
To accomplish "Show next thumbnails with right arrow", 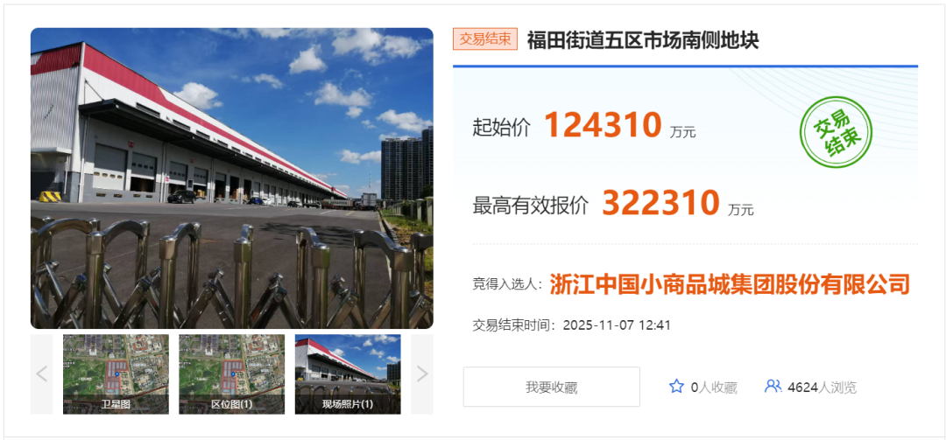I will pyautogui.click(x=421, y=374).
